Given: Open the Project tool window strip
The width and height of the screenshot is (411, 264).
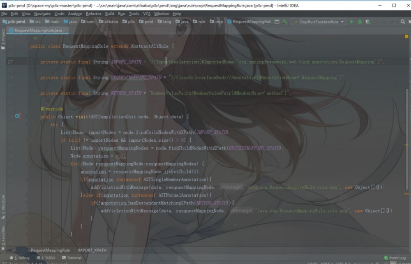Looking at the screenshot, I should tap(3, 39).
